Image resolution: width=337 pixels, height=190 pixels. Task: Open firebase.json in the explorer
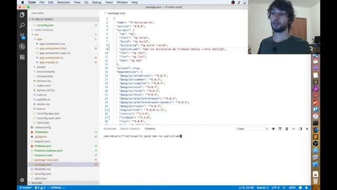43,146
